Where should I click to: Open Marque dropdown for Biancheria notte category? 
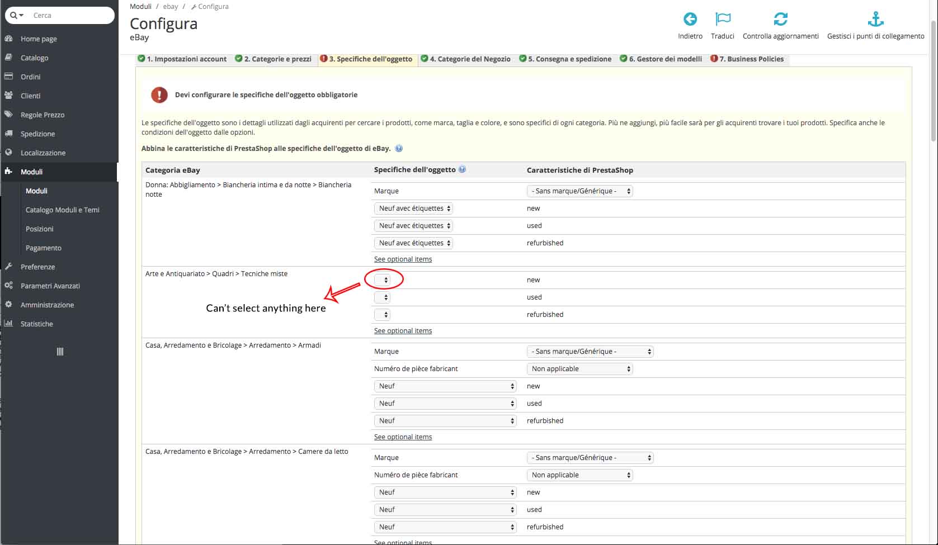(x=579, y=191)
